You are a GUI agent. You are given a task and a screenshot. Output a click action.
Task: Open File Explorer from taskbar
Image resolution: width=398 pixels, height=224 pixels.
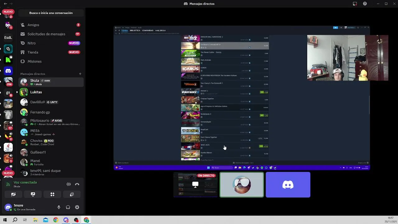[35, 220]
